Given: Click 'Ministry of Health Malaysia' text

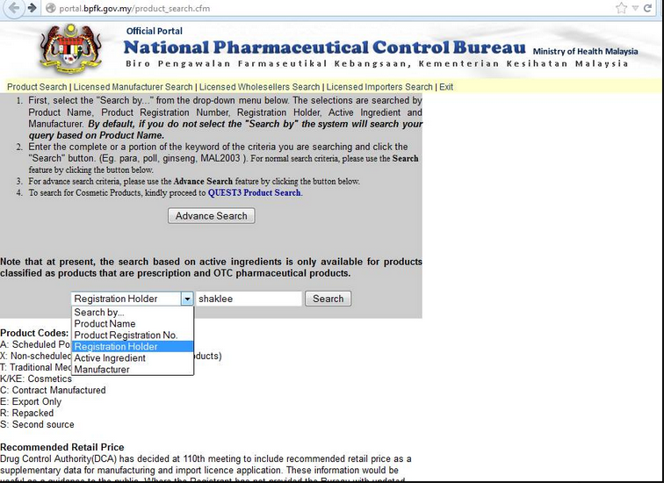Looking at the screenshot, I should pyautogui.click(x=585, y=51).
